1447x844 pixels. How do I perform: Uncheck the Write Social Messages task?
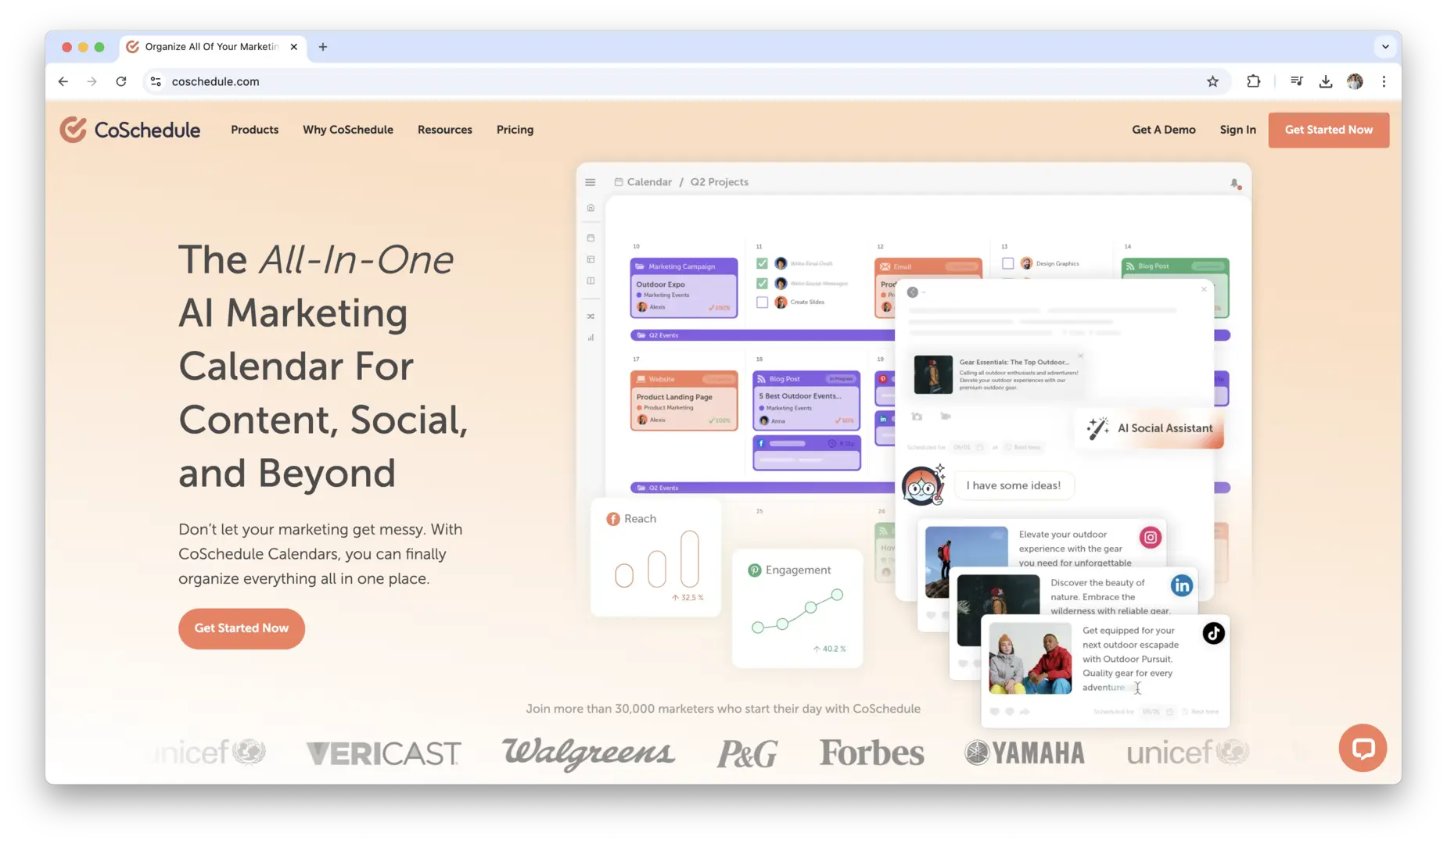(762, 283)
